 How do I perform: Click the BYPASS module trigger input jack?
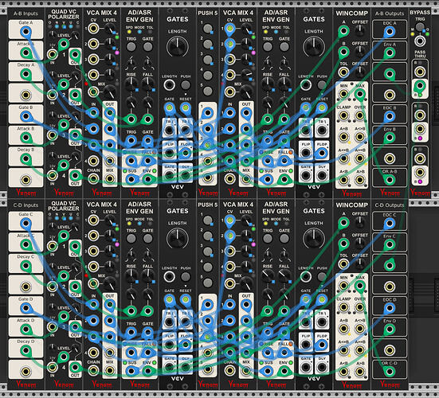[x=420, y=41]
